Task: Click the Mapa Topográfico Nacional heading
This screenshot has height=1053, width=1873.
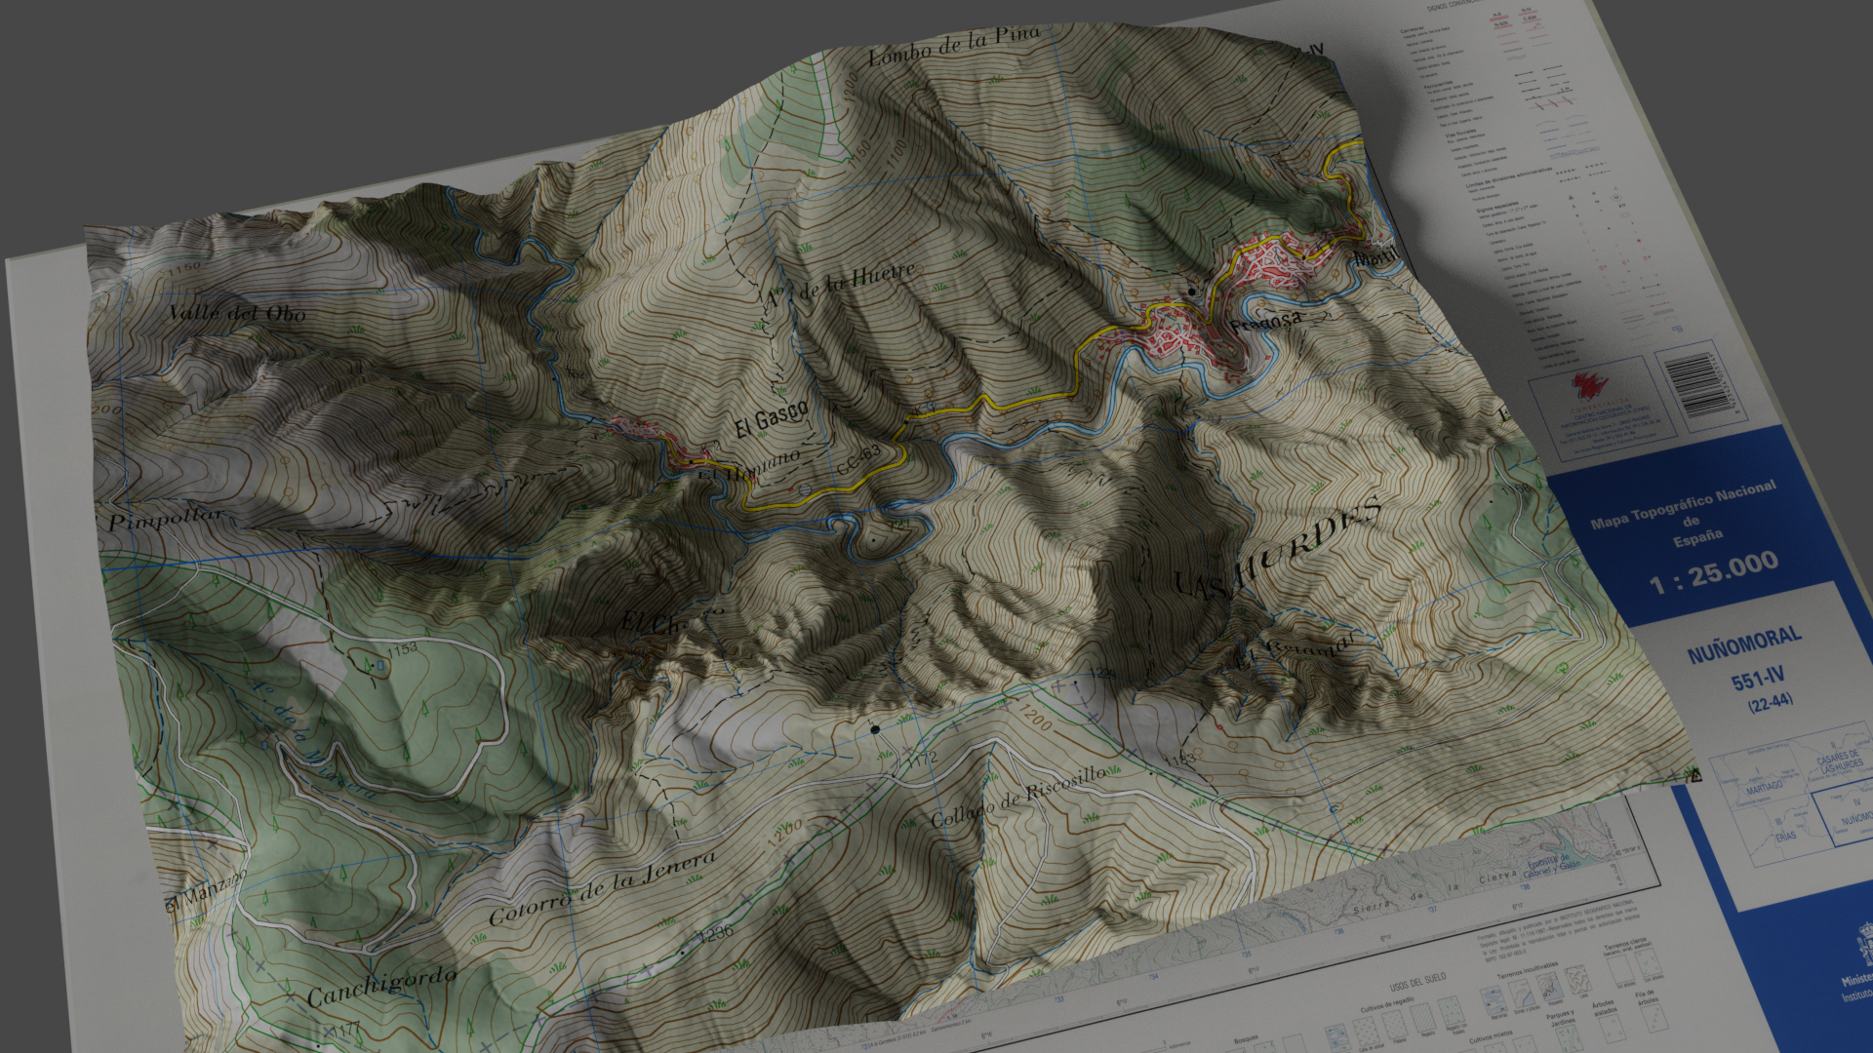Action: point(1683,503)
